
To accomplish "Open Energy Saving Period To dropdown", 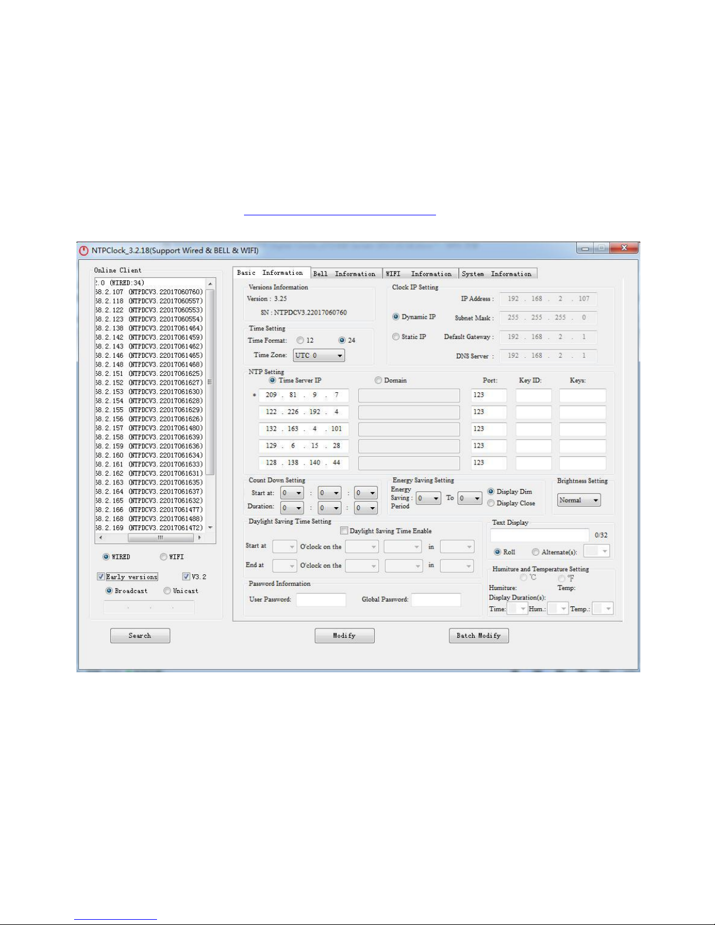I will coord(470,498).
